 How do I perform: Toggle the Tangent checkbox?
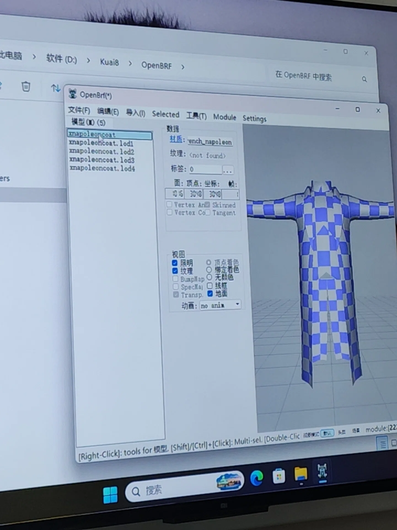[x=208, y=212]
